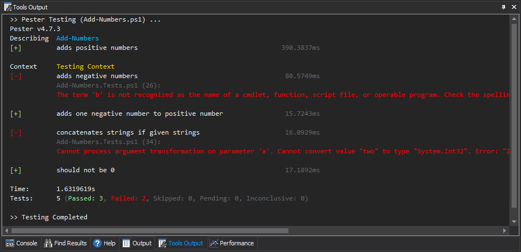Image resolution: width=521 pixels, height=252 pixels.
Task: Click the 'adds positive numbers' test line
Action: tap(97, 48)
